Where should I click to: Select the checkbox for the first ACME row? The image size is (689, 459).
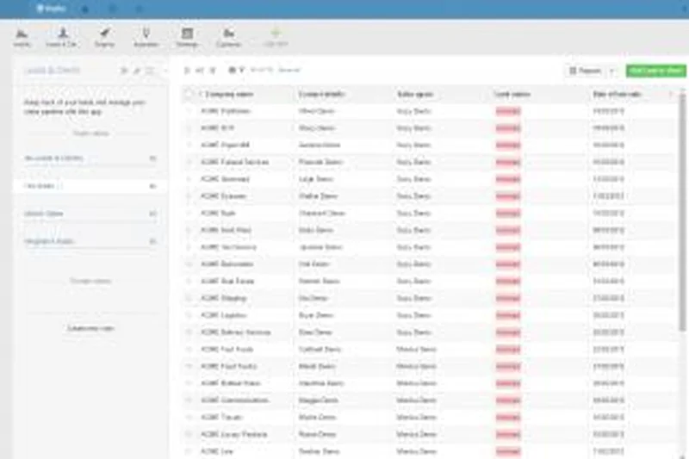(189, 111)
